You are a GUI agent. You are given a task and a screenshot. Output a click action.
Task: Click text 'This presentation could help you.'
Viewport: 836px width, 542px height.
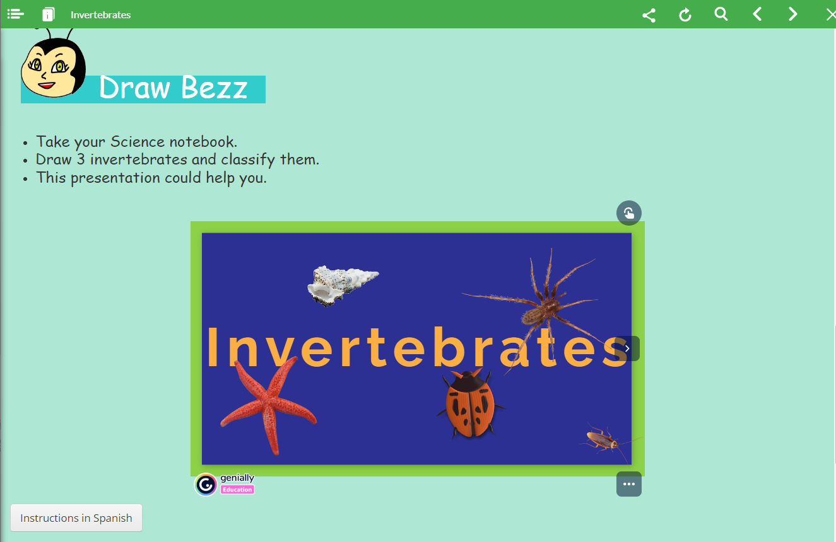[x=151, y=178]
